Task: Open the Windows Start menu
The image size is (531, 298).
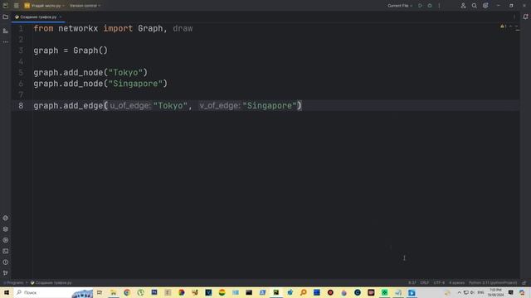Action: 7,292
